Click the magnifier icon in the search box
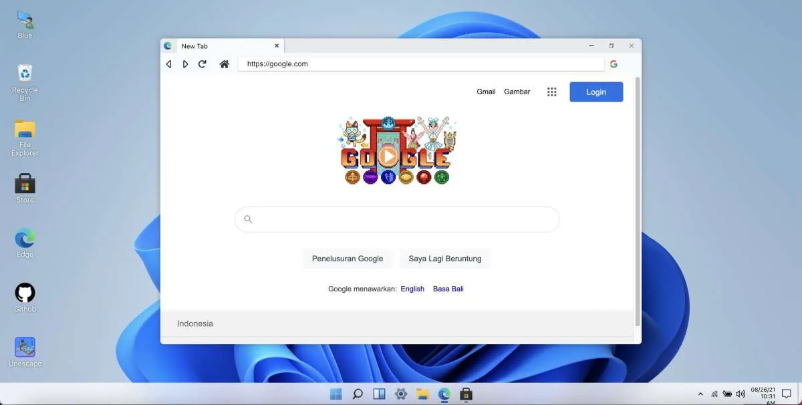The width and height of the screenshot is (802, 405). (248, 219)
